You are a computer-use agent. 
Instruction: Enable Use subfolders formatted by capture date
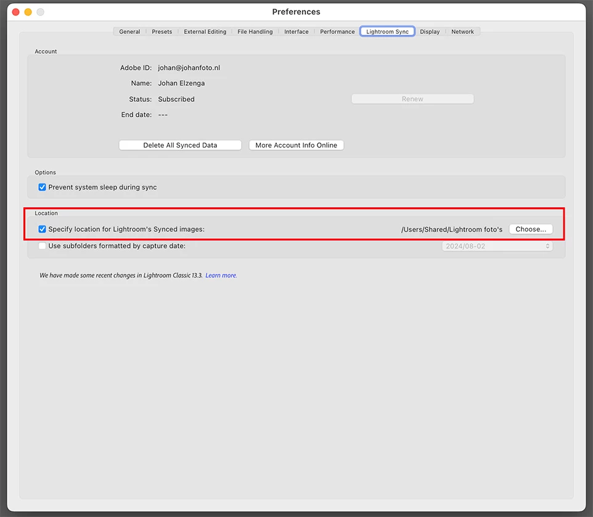pyautogui.click(x=42, y=246)
